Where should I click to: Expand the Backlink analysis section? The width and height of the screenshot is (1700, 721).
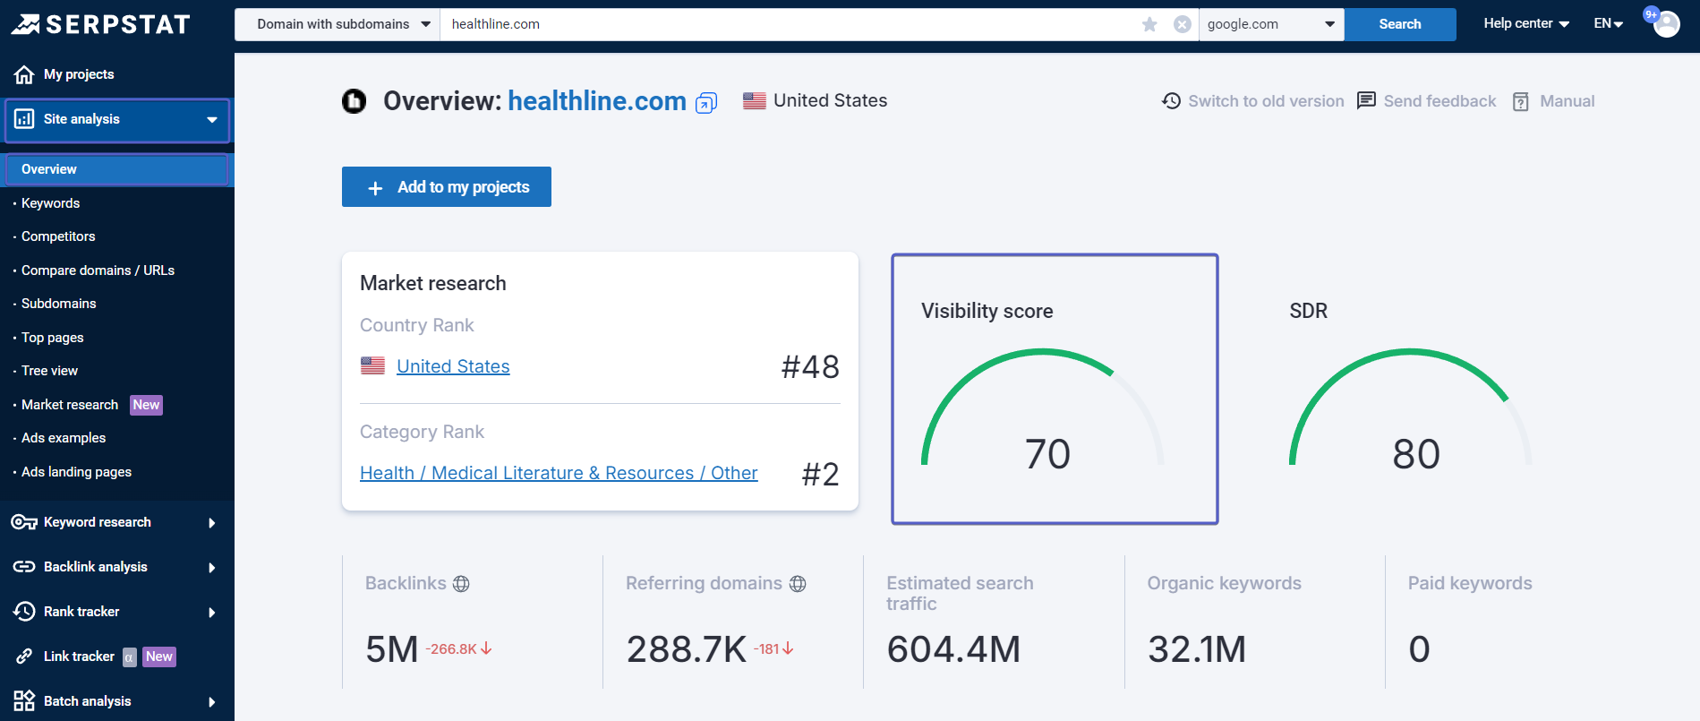[x=116, y=567]
